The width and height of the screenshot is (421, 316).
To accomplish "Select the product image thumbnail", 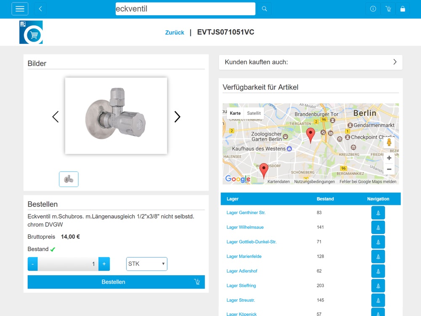I will [x=69, y=179].
